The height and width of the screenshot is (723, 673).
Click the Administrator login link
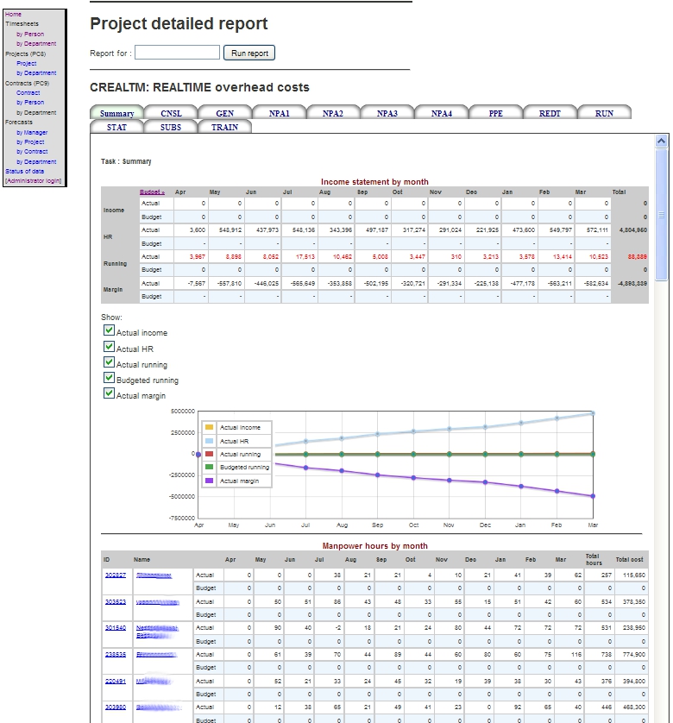[x=33, y=181]
